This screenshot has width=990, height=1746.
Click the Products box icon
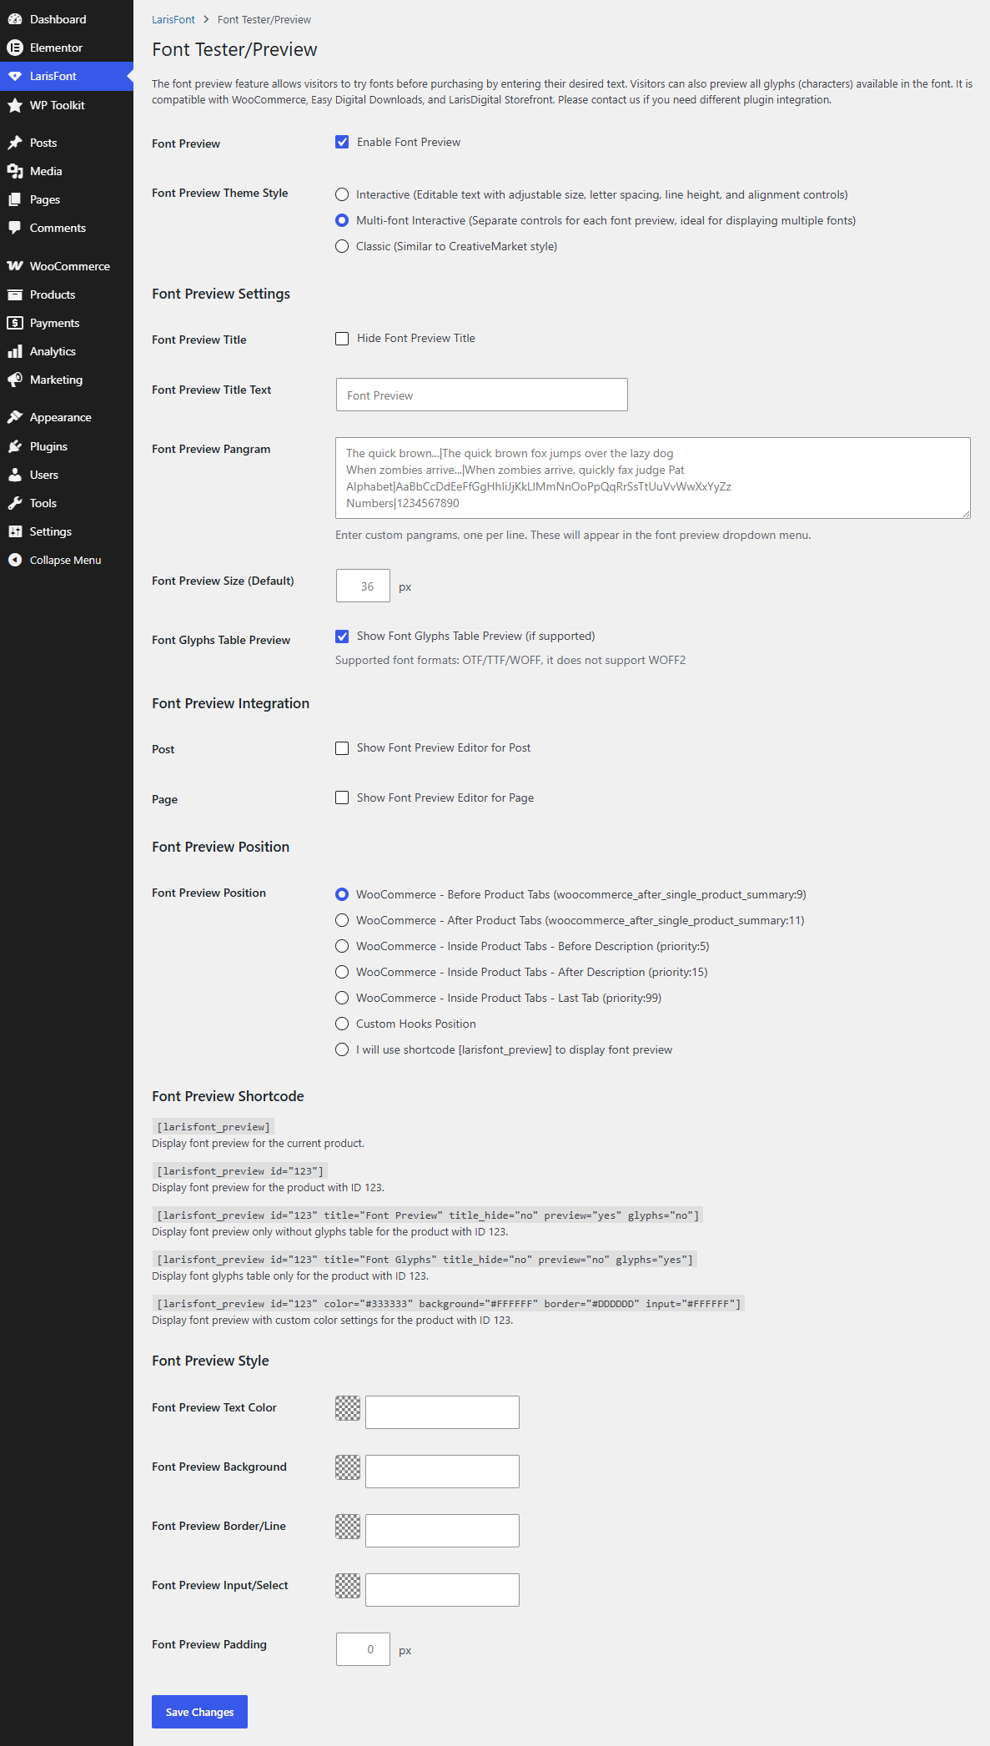pyautogui.click(x=15, y=294)
